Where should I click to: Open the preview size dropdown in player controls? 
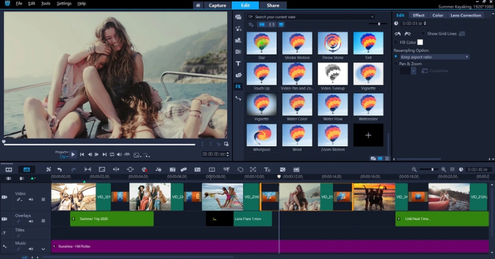[x=137, y=155]
